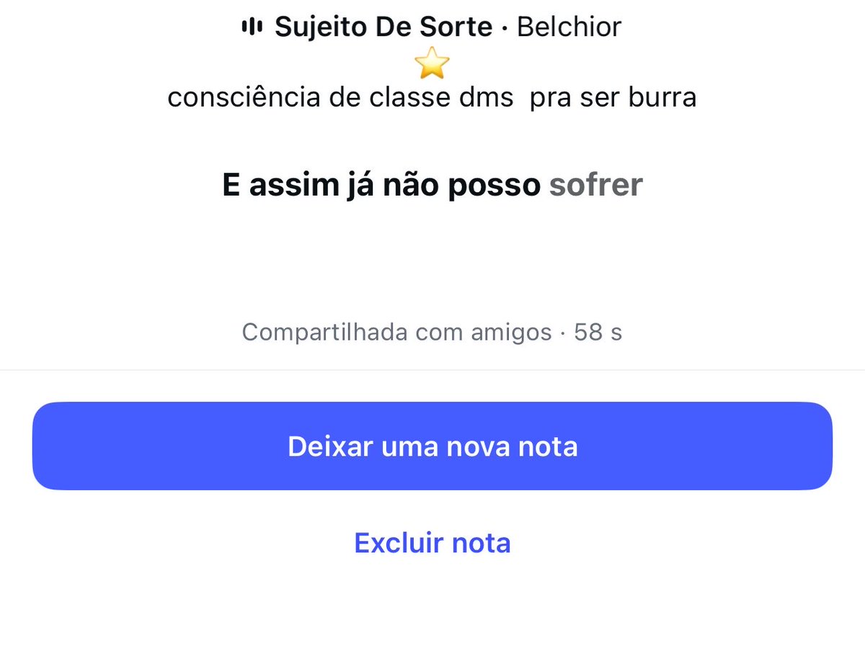865x663 pixels.
Task: Tap the dot separator before Belchior
Action: coord(505,28)
